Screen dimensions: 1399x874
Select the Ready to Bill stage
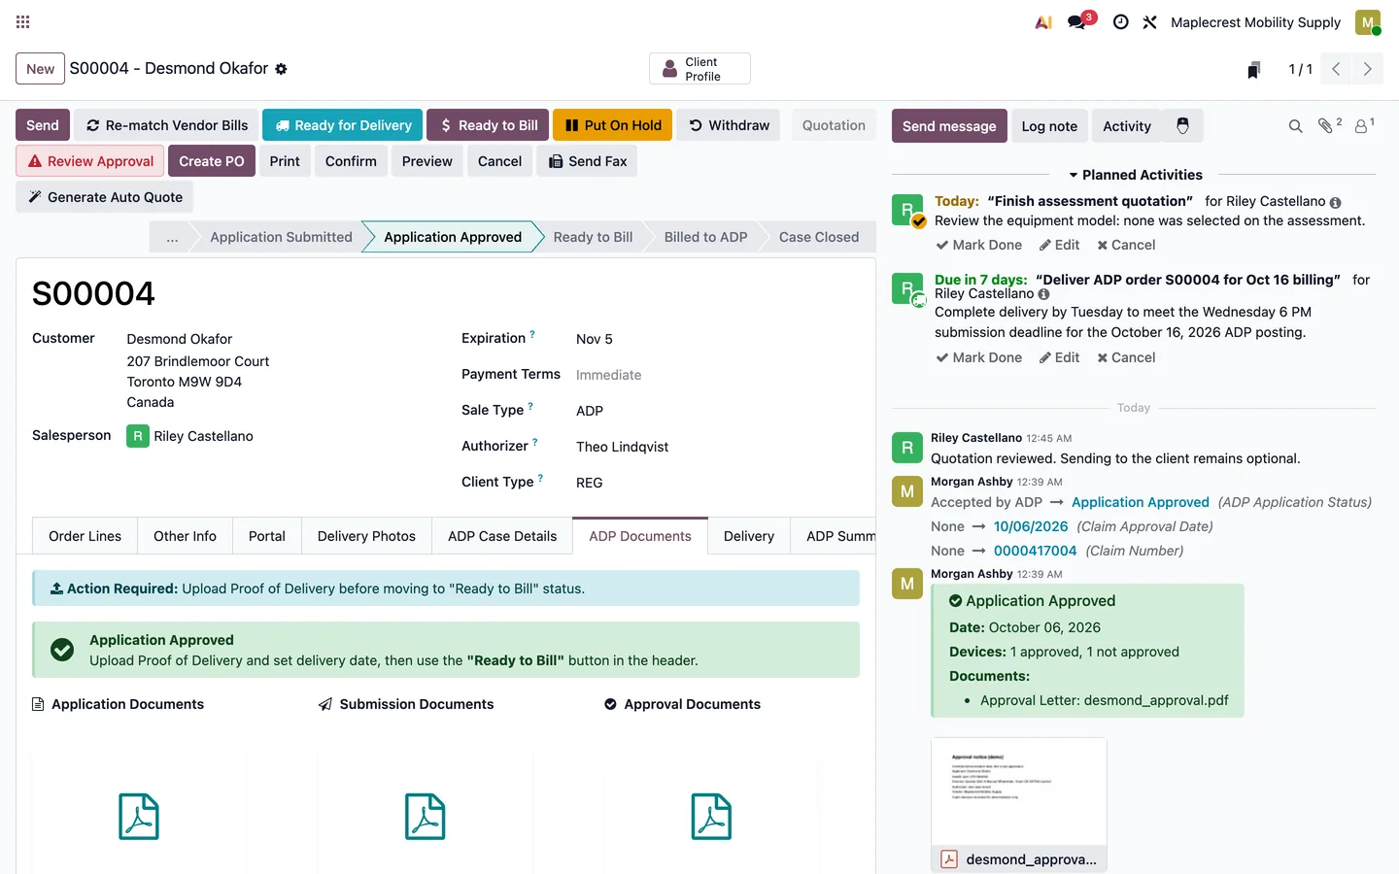pyautogui.click(x=593, y=237)
